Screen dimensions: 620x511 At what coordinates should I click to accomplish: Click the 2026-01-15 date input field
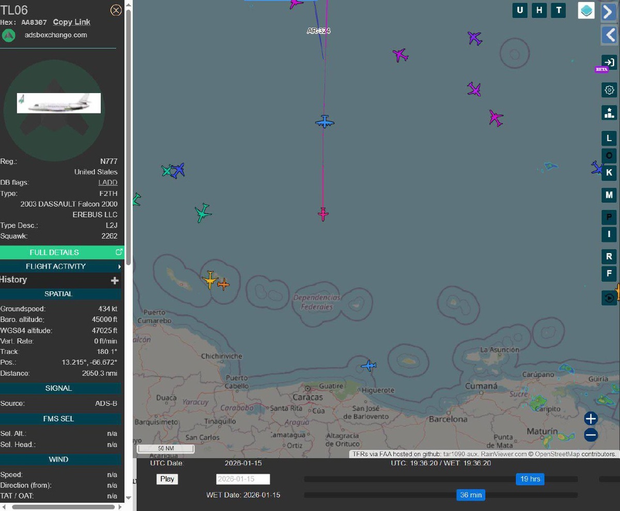(x=243, y=479)
